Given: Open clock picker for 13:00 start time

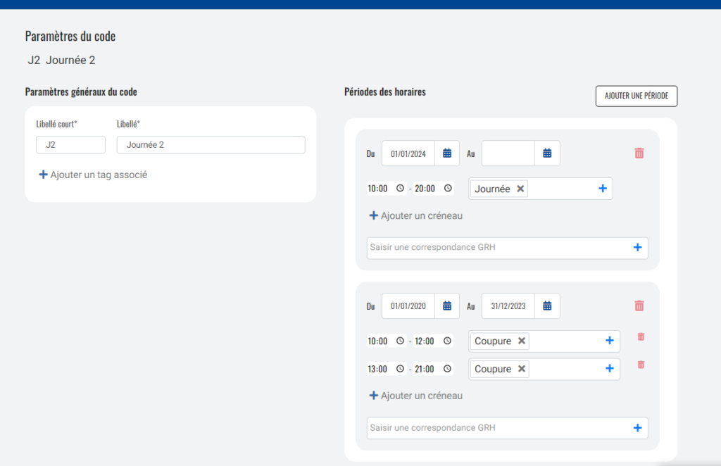Looking at the screenshot, I should pyautogui.click(x=400, y=369).
